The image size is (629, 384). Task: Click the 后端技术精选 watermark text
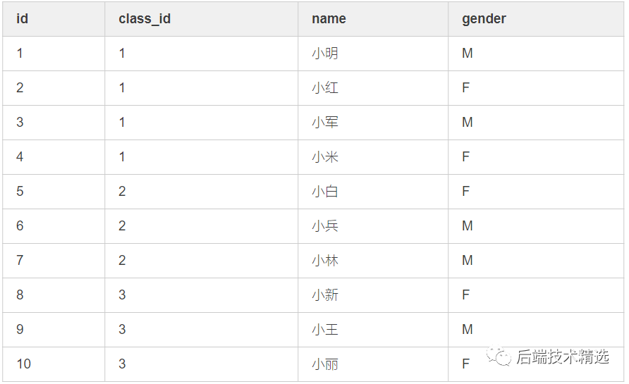tap(561, 357)
